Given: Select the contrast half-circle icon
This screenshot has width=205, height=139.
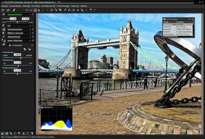Looking at the screenshot, I should (x=4, y=33).
